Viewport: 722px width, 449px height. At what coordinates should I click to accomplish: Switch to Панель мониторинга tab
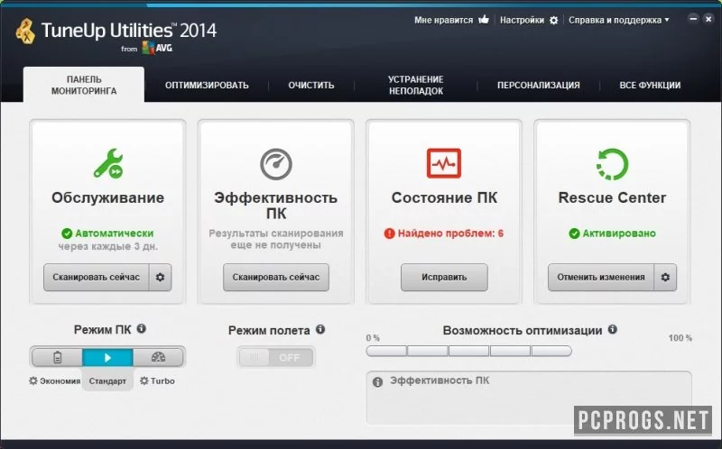pyautogui.click(x=84, y=85)
